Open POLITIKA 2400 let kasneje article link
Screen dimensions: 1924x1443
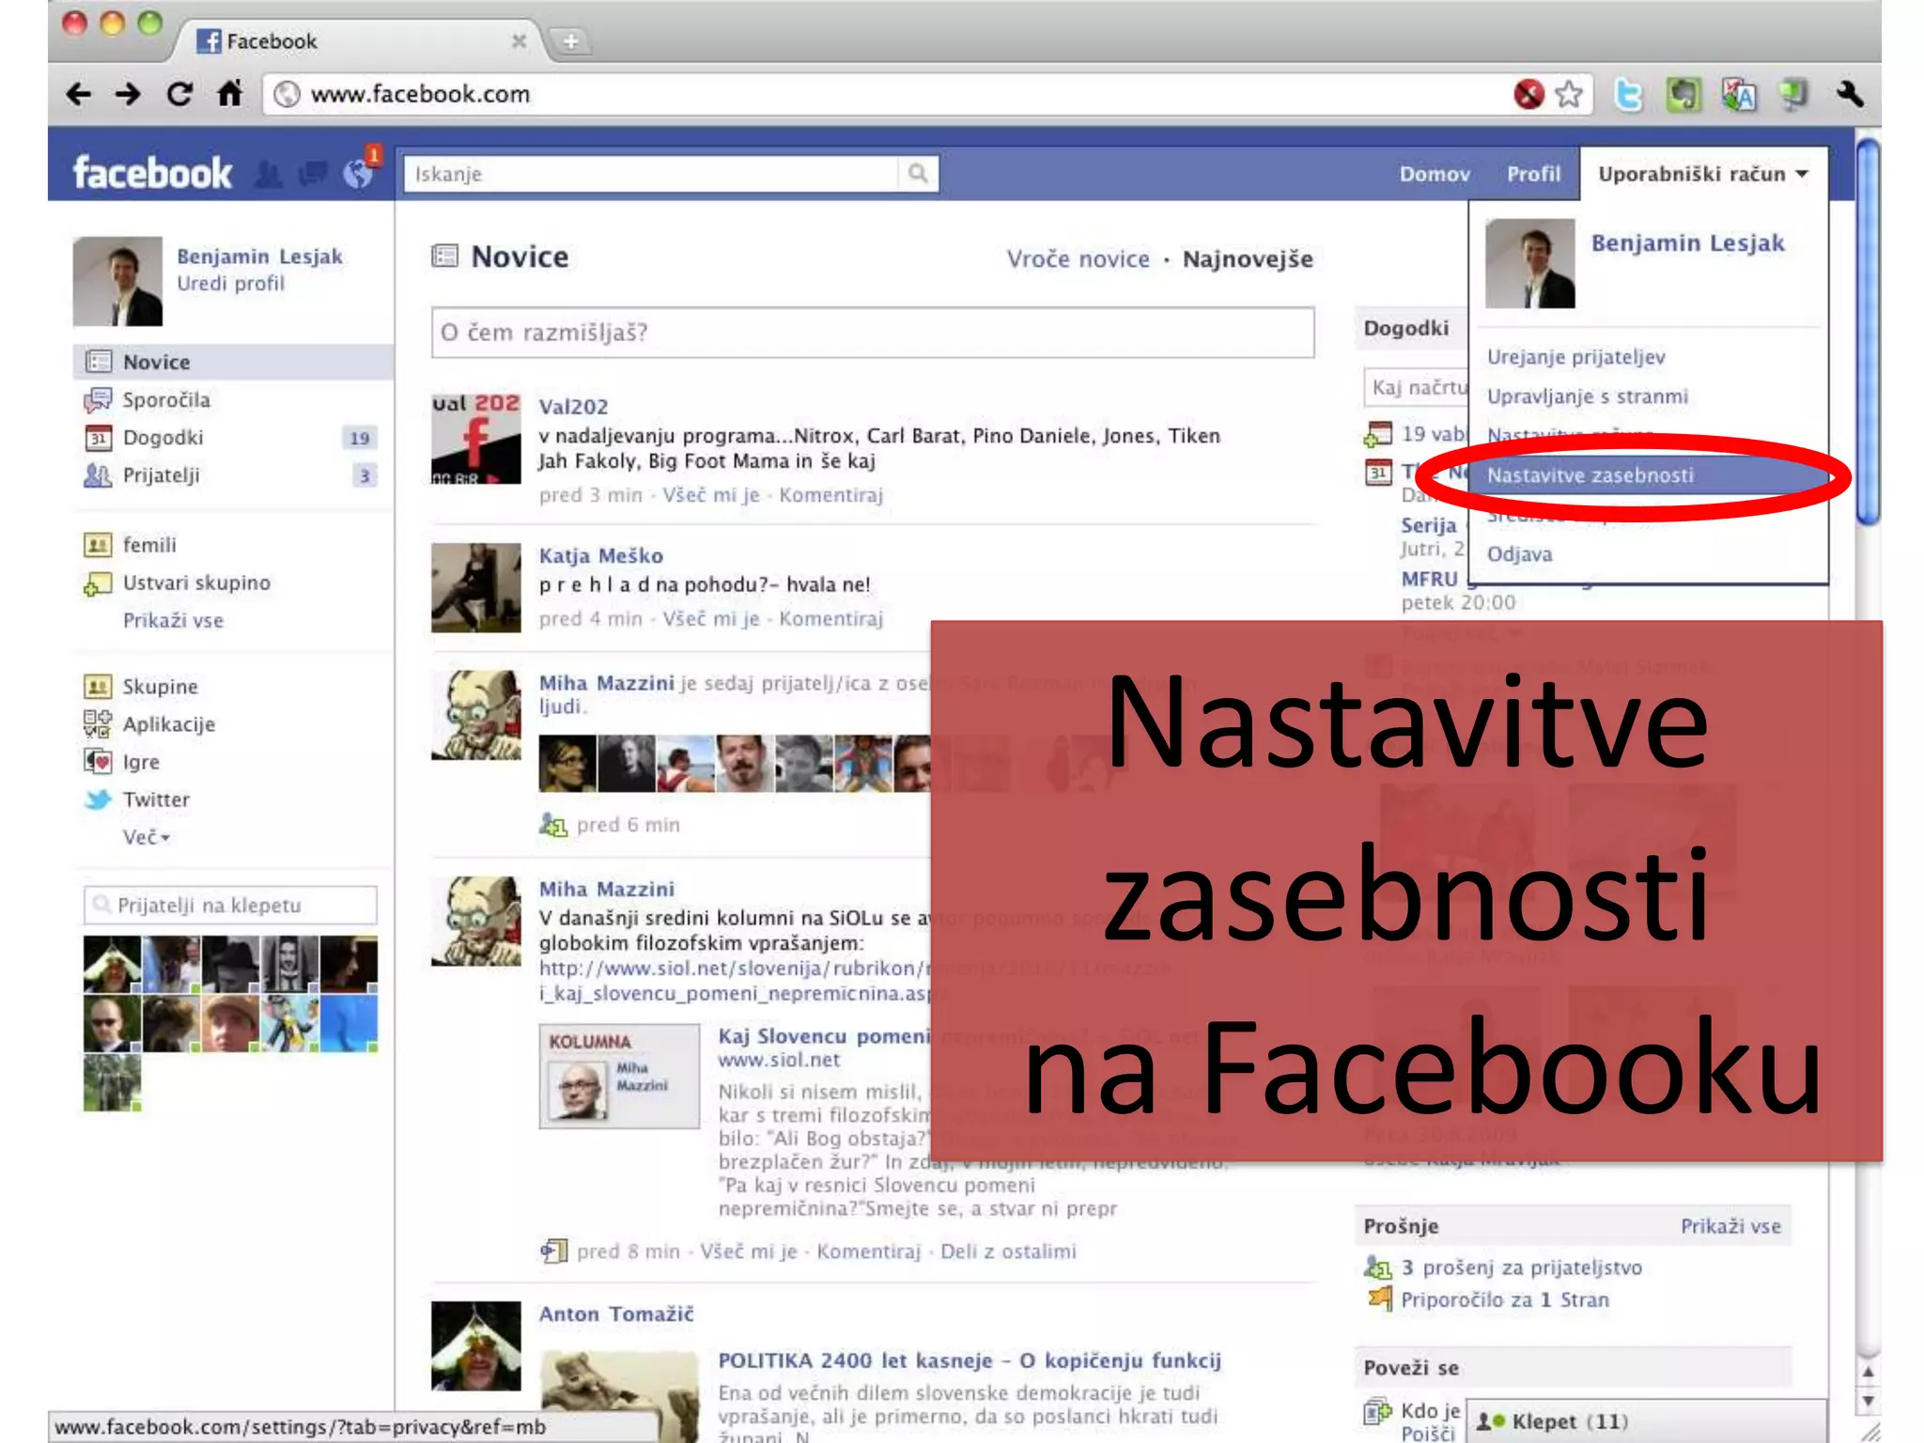click(970, 1360)
